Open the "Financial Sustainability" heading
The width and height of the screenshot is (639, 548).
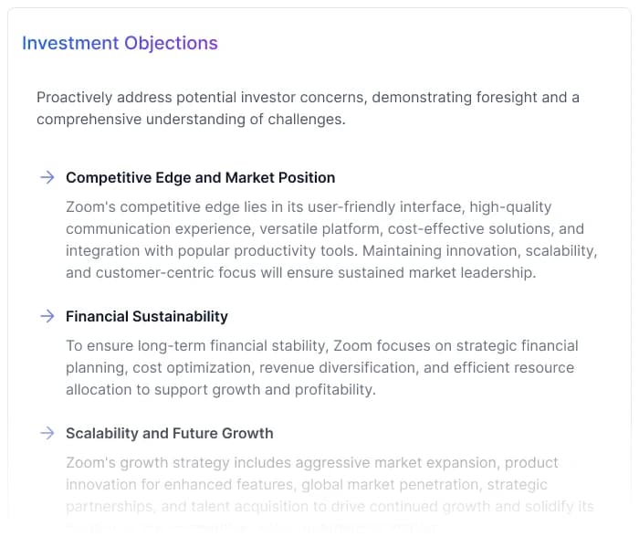(146, 316)
